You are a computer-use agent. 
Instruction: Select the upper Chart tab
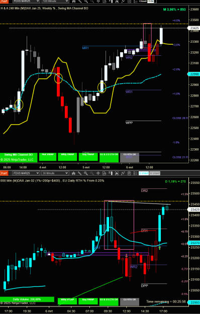(x=4, y=2)
